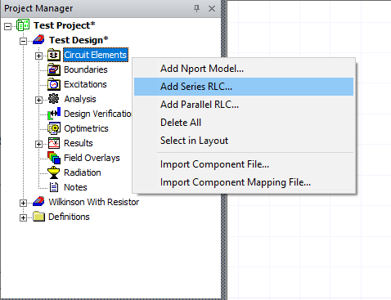
Task: Select the Analysis tree label
Action: [80, 99]
